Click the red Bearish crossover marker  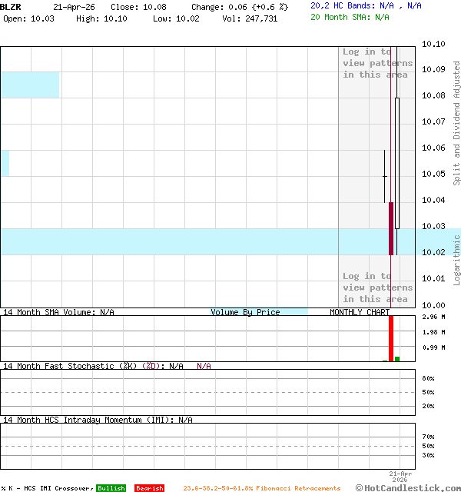coord(149,488)
